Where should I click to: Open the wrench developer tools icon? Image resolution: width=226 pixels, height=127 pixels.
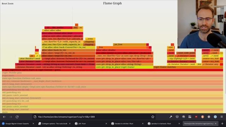point(171,117)
